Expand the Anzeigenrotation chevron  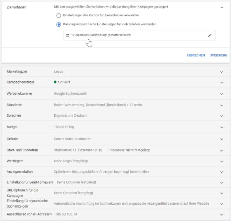click(x=222, y=172)
